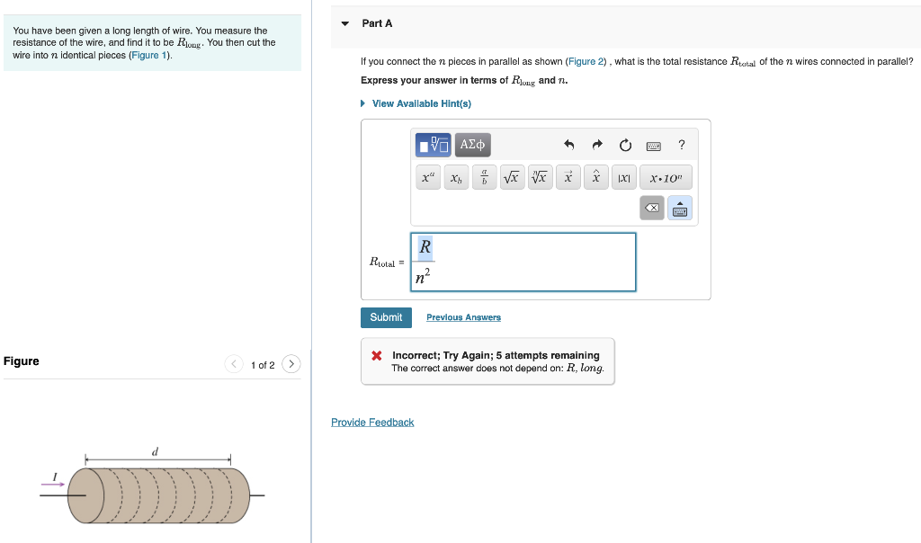Add a vector arrow over a variable
This screenshot has height=543, width=921.
point(568,177)
